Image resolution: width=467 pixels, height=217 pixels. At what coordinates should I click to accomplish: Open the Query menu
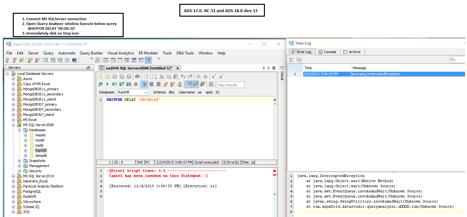(48, 53)
